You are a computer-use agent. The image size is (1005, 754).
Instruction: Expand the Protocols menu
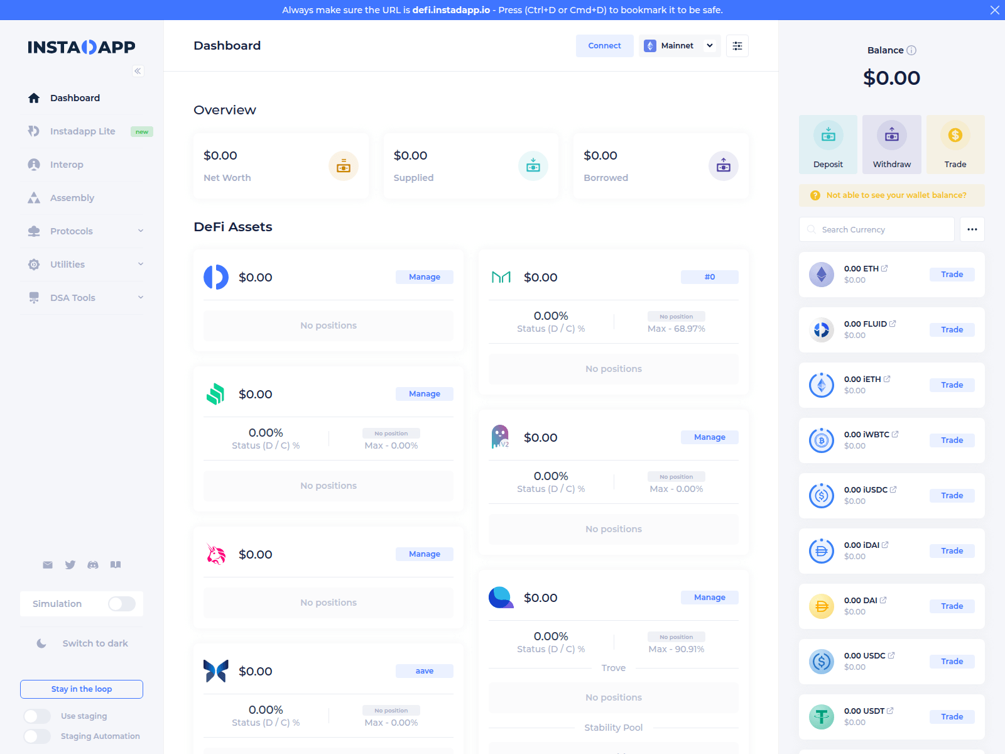(87, 231)
